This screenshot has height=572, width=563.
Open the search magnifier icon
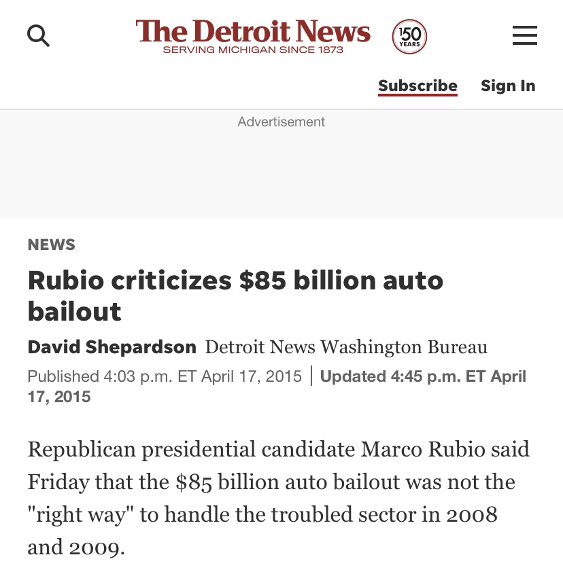tap(38, 35)
